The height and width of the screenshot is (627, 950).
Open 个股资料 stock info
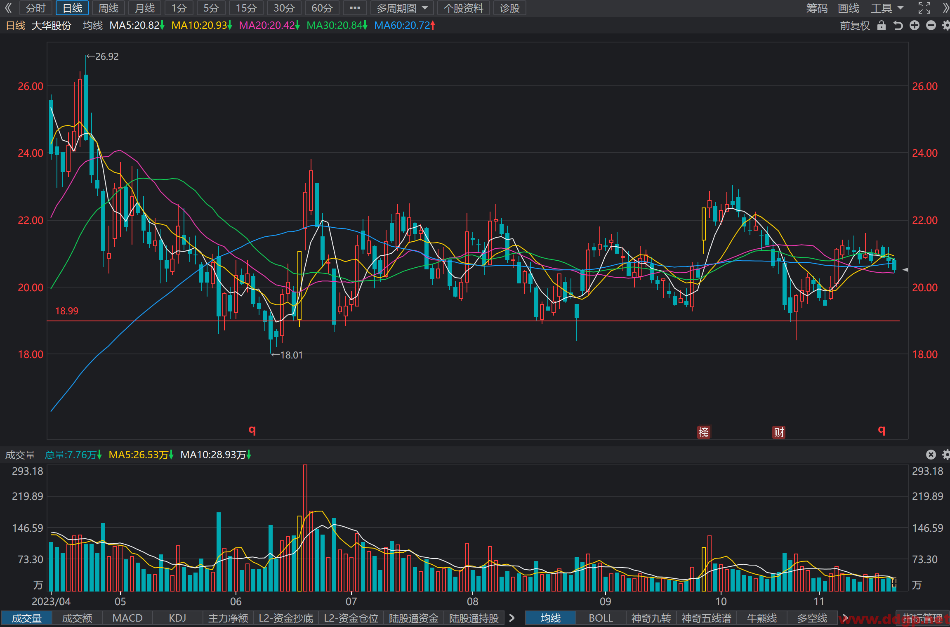pos(464,8)
